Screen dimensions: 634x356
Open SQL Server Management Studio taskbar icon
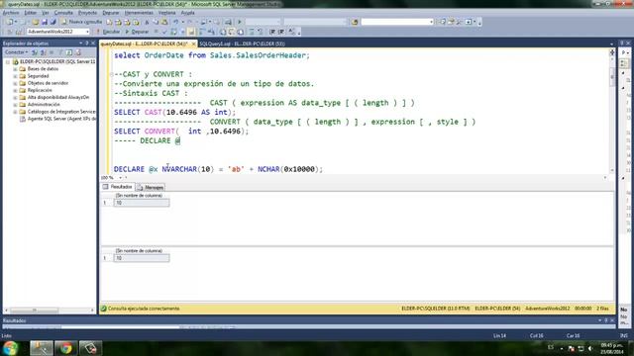pos(42,348)
